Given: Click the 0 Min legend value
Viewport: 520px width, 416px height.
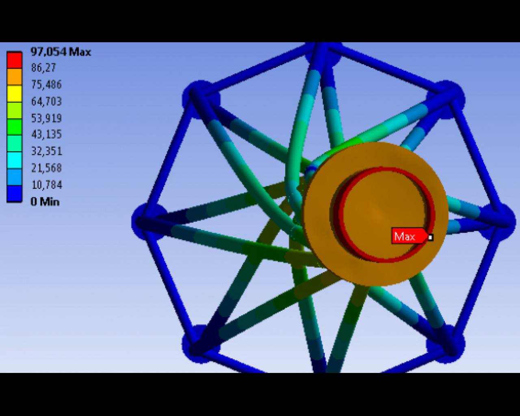Looking at the screenshot, I should click(x=45, y=201).
